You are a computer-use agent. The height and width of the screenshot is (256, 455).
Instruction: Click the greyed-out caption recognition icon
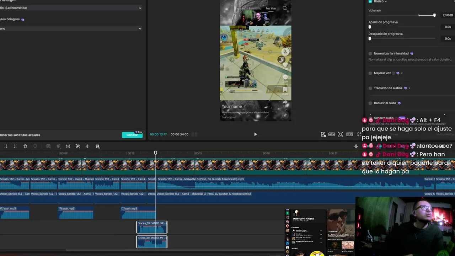[x=49, y=146]
